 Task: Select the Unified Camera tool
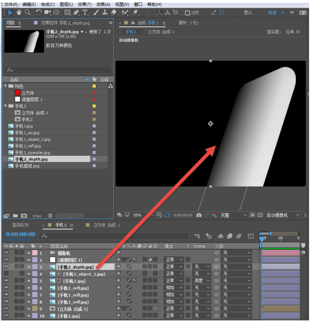[x=48, y=12]
